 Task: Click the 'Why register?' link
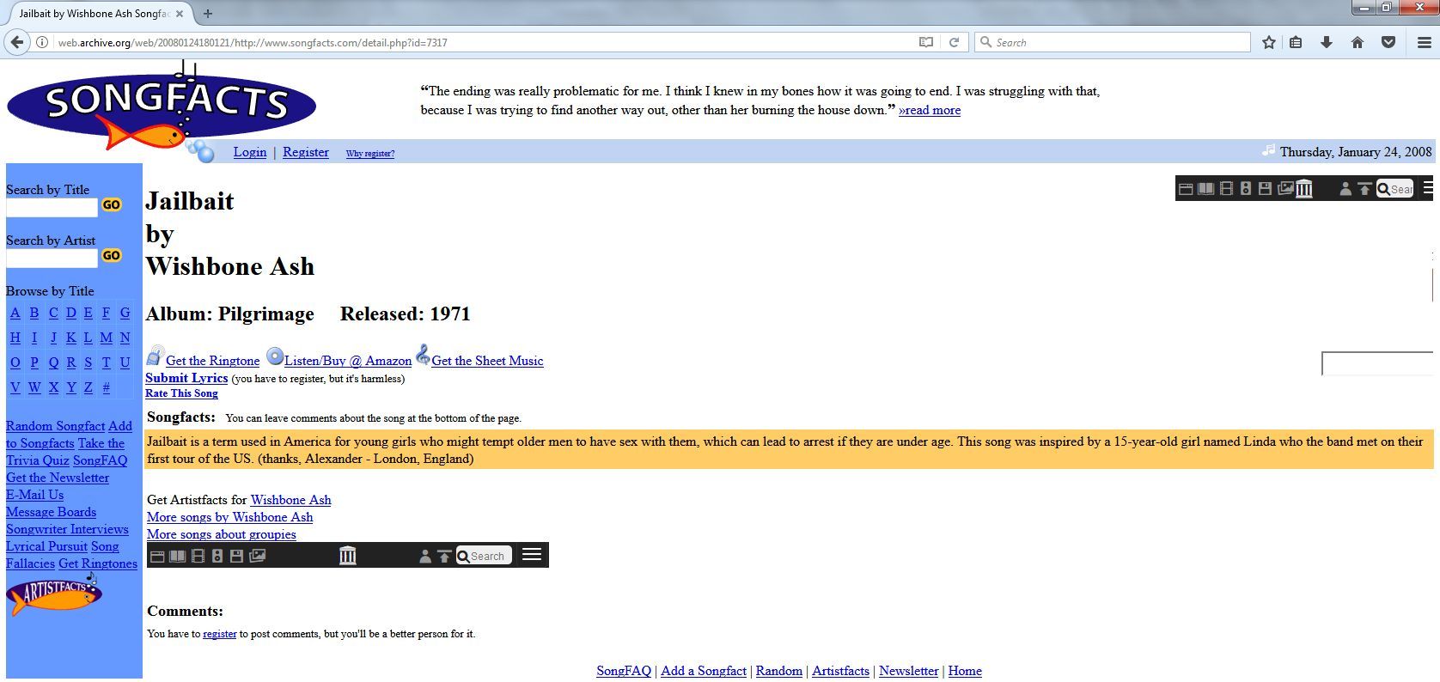pos(370,154)
